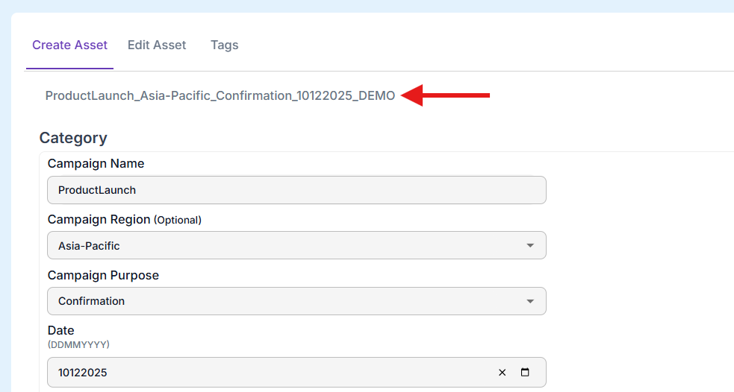Screen dimensions: 734x392
Task: Click the Campaign Purpose dropdown arrow
Action: pos(530,301)
